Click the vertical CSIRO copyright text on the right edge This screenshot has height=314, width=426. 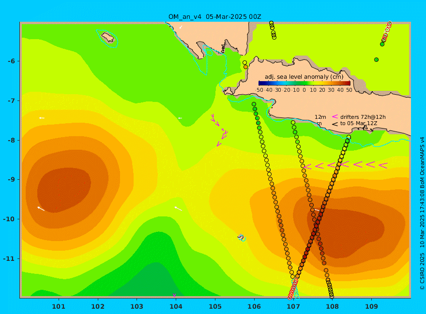(x=422, y=214)
